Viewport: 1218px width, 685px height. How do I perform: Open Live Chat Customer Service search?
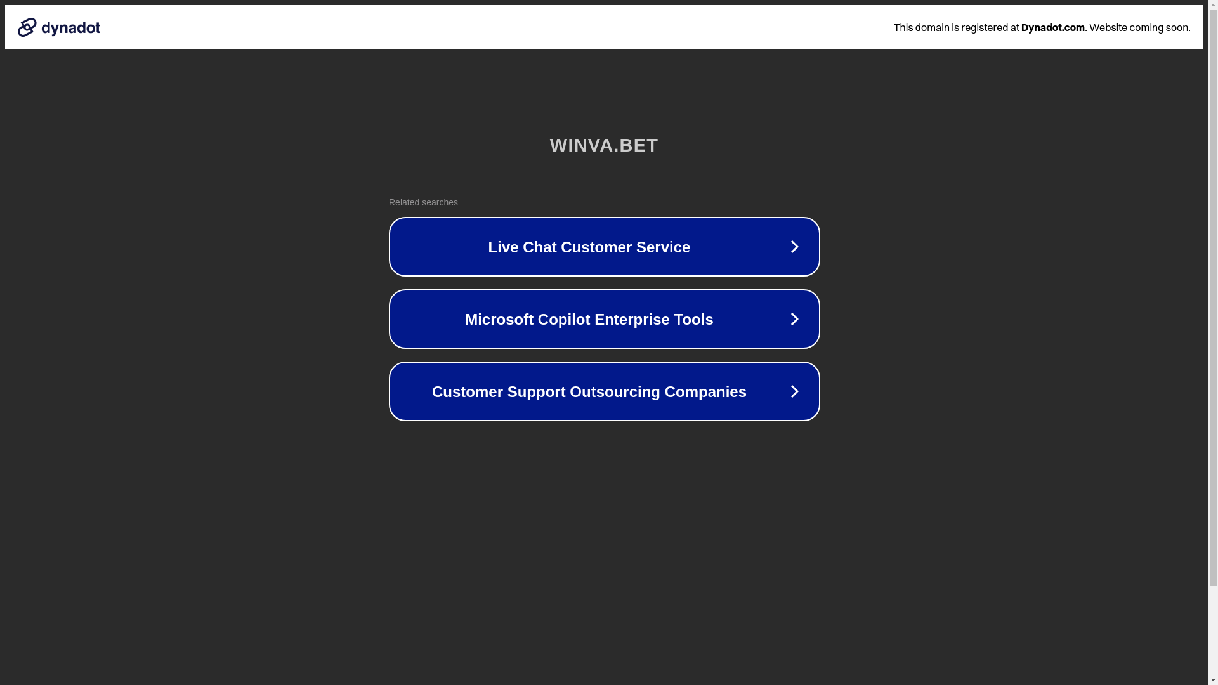pos(604,247)
